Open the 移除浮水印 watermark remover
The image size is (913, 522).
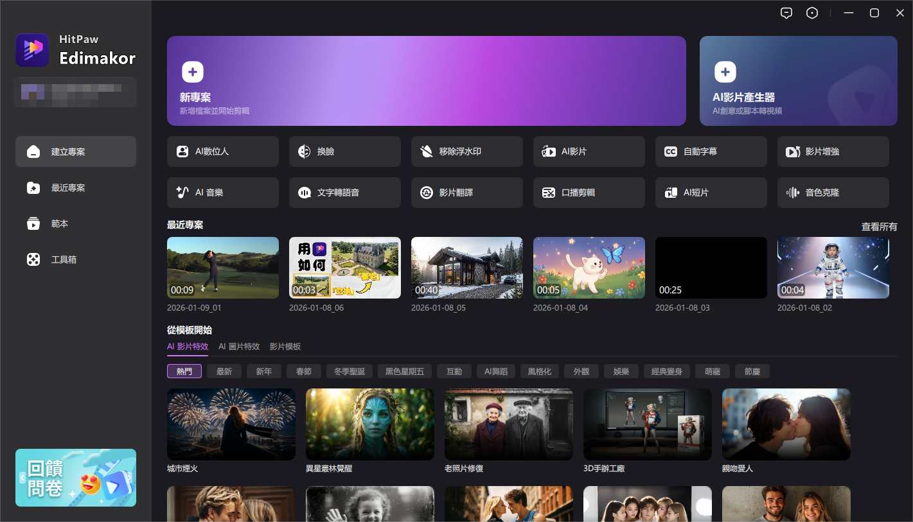point(466,152)
